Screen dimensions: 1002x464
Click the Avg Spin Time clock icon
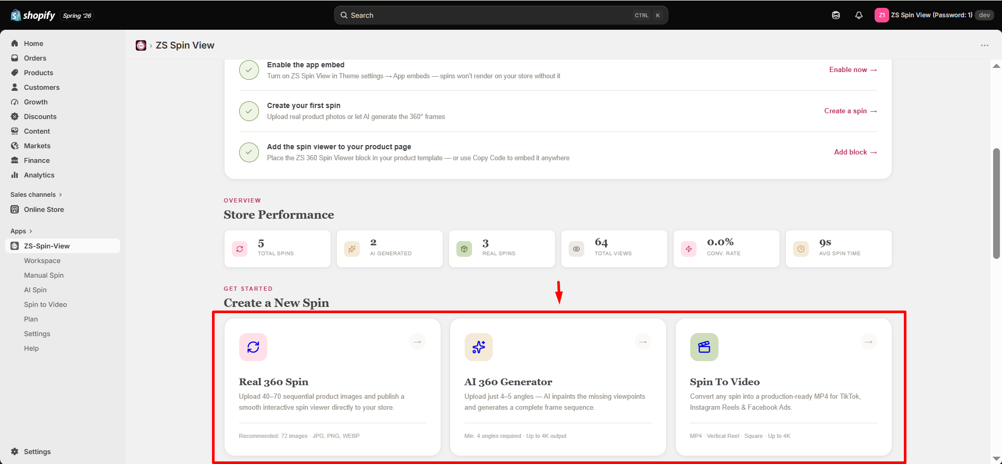click(x=801, y=249)
